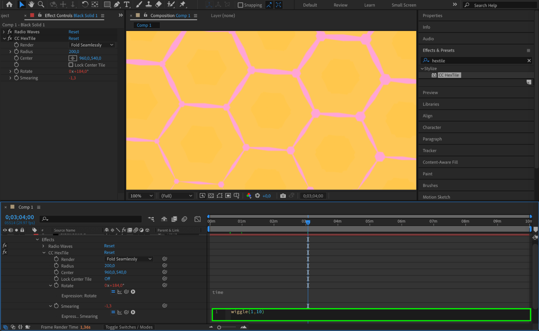The height and width of the screenshot is (331, 539).
Task: Enable the Snapping checkbox
Action: point(240,5)
